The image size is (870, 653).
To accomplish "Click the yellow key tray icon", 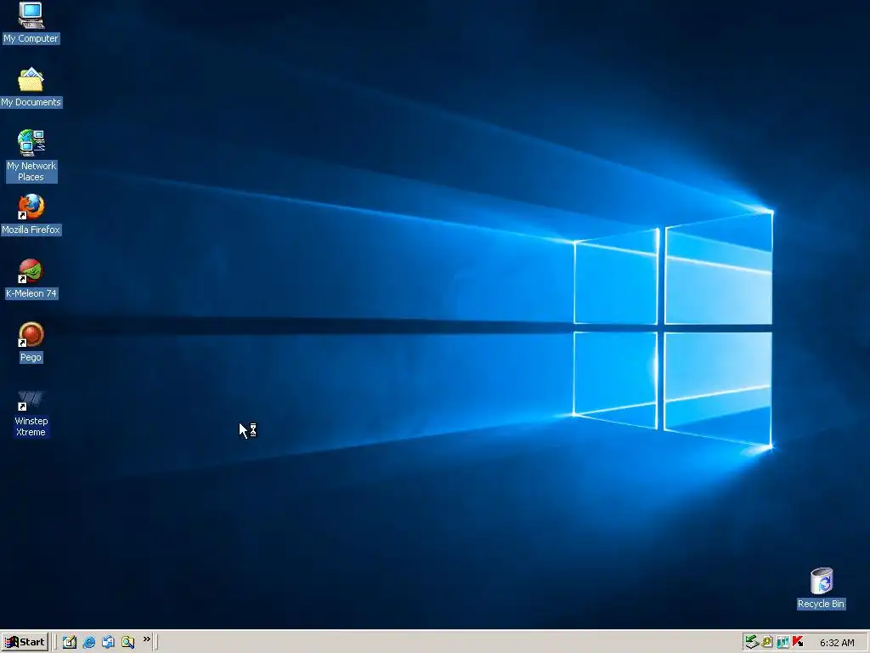I will coord(767,642).
